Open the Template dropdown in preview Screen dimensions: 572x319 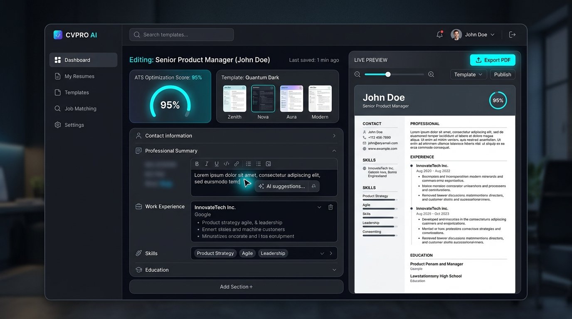click(x=468, y=74)
